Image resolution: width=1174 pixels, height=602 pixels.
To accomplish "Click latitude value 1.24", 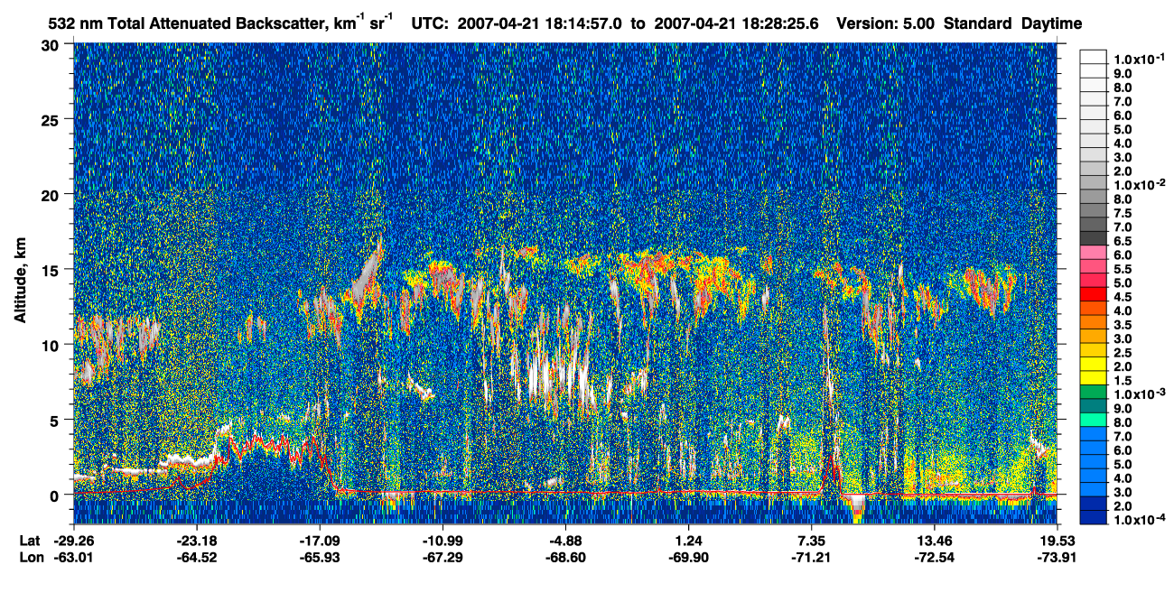I will pyautogui.click(x=689, y=541).
